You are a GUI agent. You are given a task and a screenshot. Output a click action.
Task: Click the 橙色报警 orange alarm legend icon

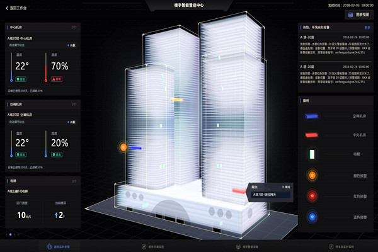[311, 176]
